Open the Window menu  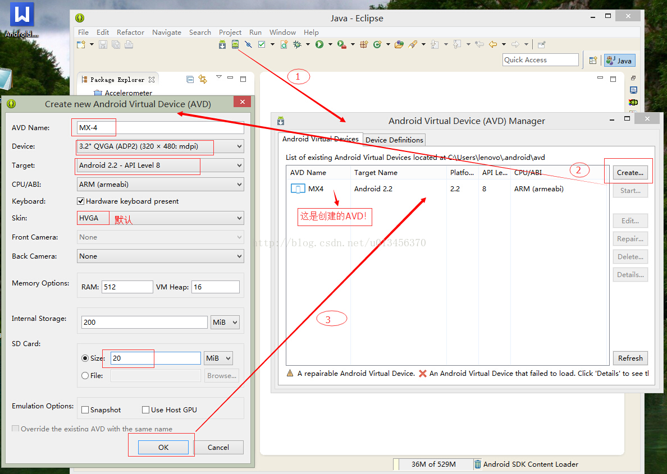pyautogui.click(x=282, y=33)
